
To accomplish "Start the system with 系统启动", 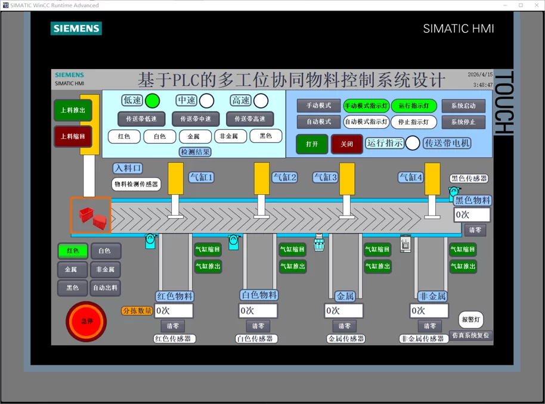I will [x=463, y=106].
